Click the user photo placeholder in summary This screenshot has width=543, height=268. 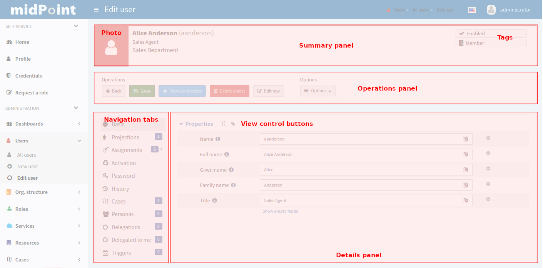pos(111,47)
